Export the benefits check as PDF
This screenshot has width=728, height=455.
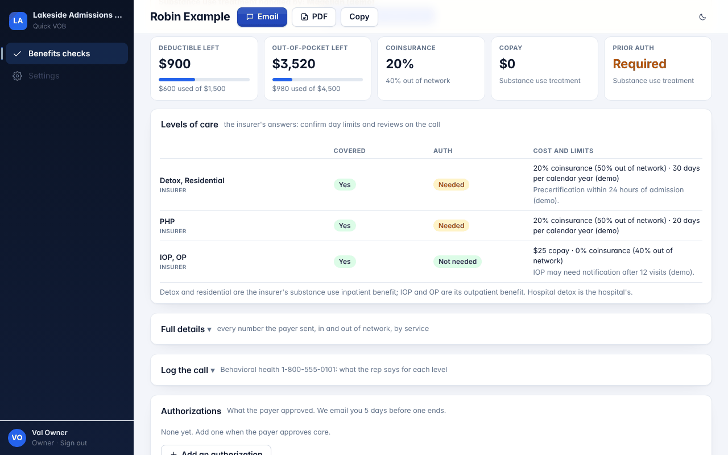click(314, 17)
